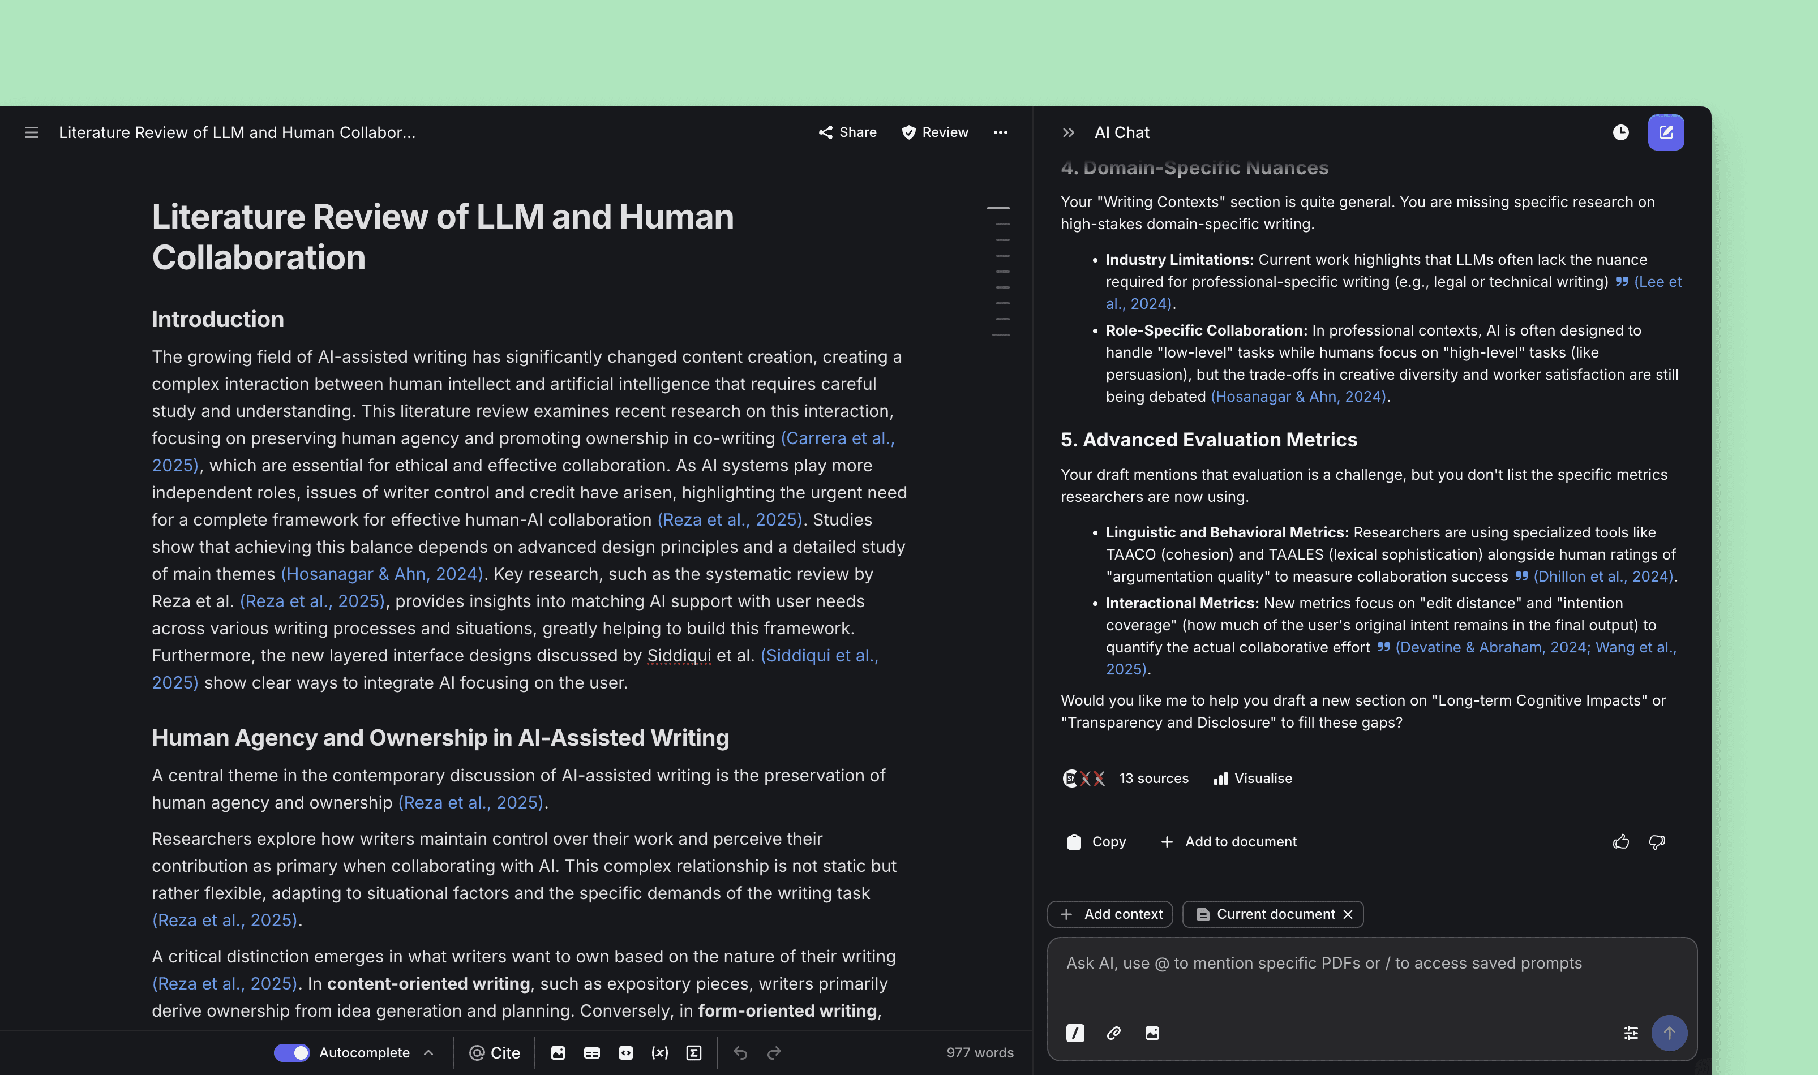
Task: Give thumbs up to AI response
Action: [1620, 842]
